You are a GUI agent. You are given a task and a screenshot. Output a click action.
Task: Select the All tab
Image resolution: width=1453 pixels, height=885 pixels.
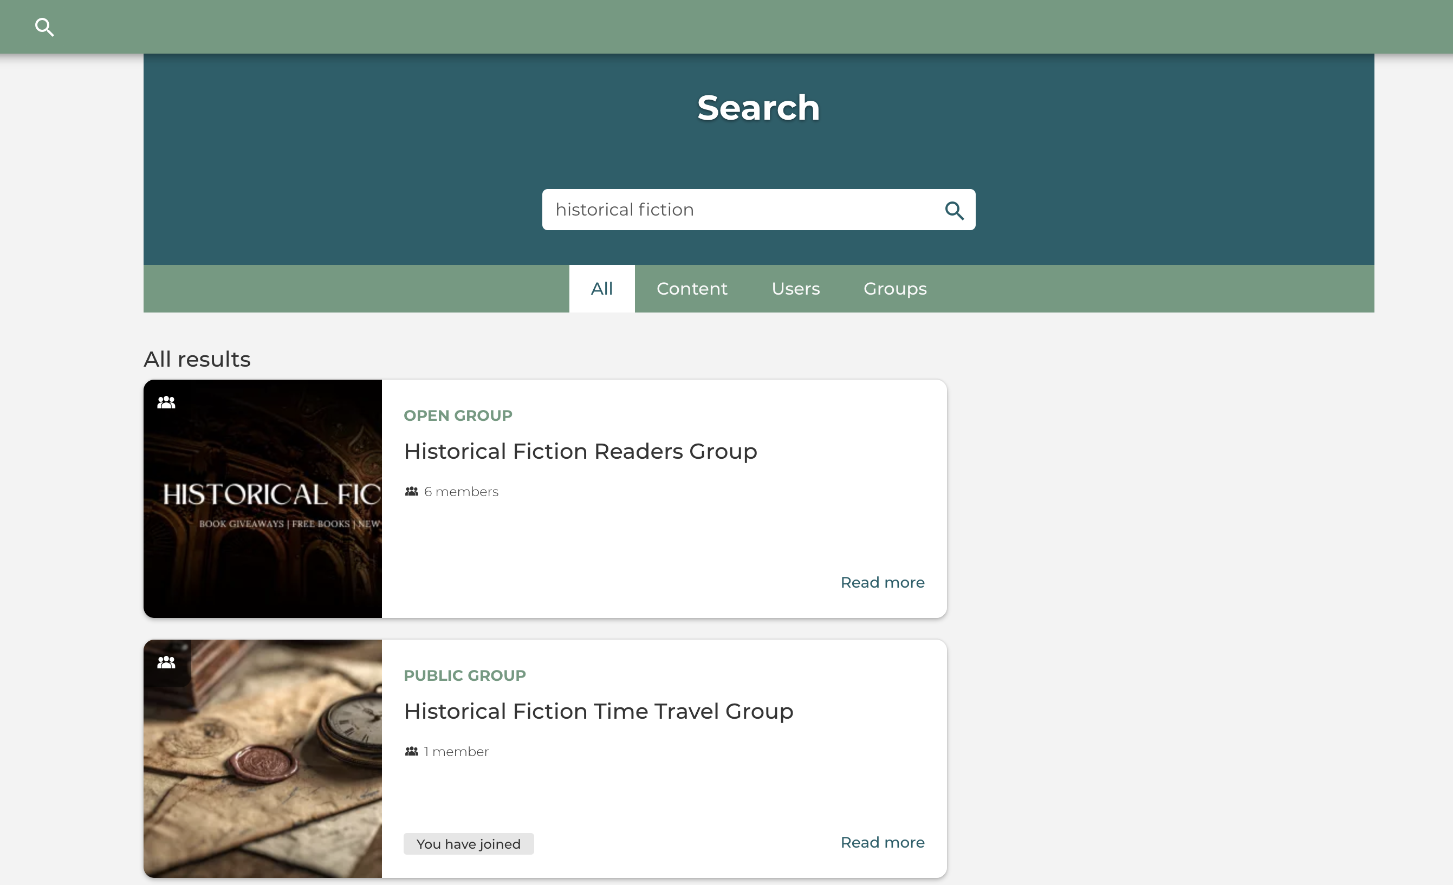[601, 288]
